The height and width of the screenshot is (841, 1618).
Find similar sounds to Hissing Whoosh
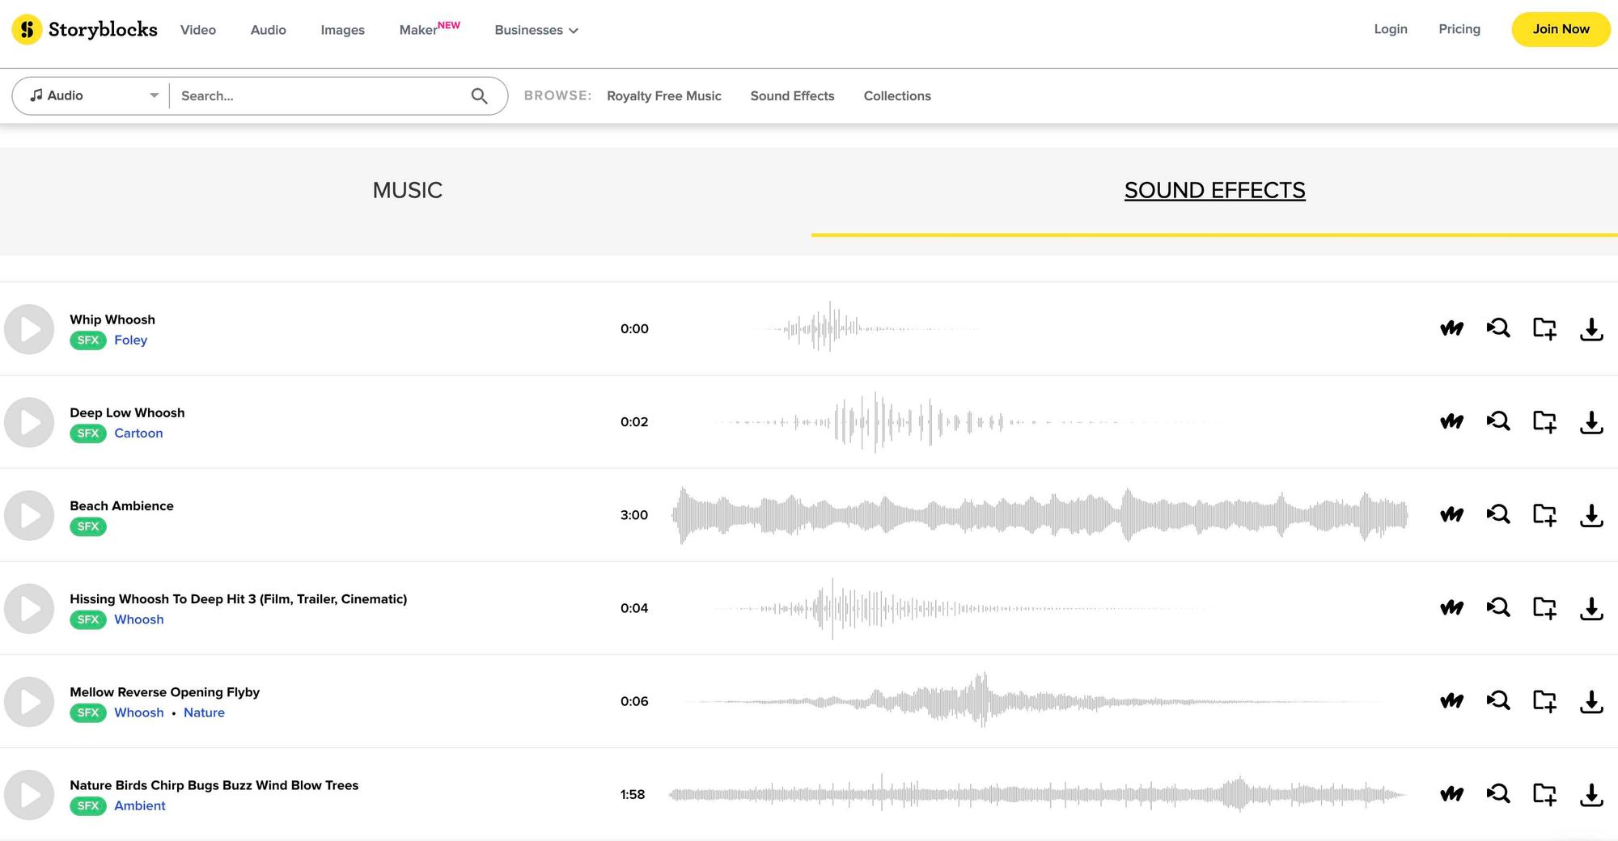click(1498, 607)
